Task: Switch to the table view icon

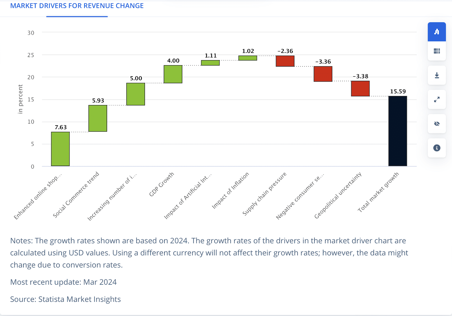Action: coord(437,51)
